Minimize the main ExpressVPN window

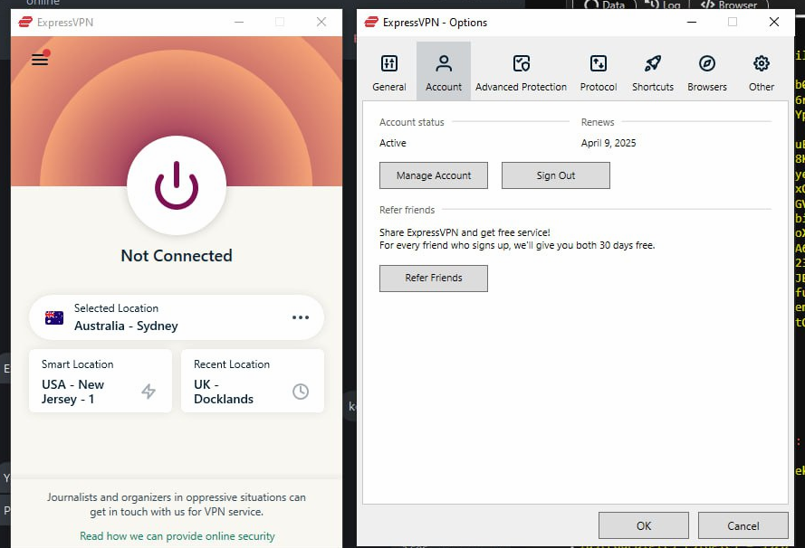pyautogui.click(x=239, y=22)
